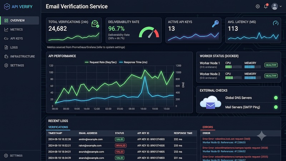Open the Overview sidebar item

20,20
